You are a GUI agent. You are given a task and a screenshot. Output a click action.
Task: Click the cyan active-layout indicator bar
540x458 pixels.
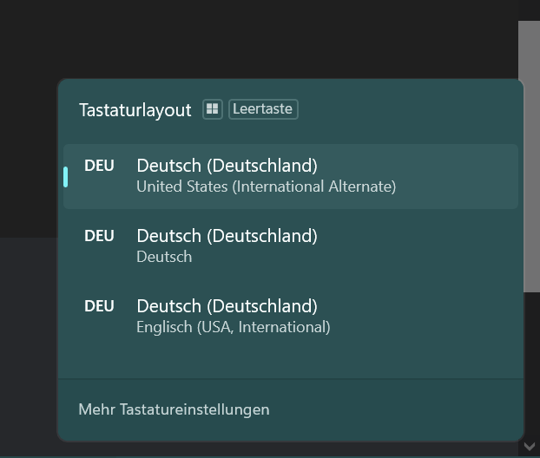point(65,177)
